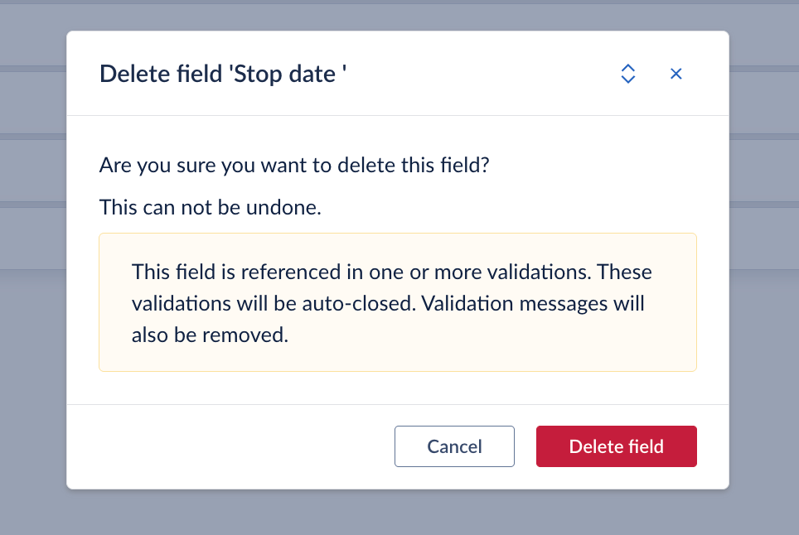Click the "This can not be undone" text

pyautogui.click(x=210, y=207)
